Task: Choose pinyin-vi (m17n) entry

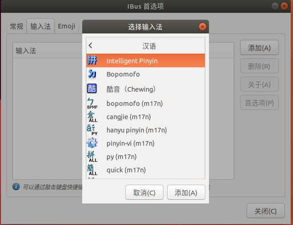Action: click(146, 143)
